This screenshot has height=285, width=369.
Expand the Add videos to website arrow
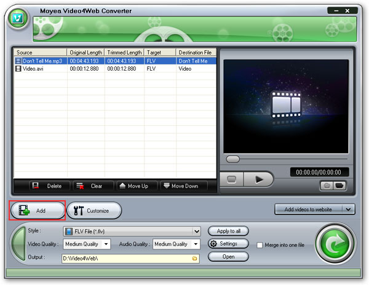349,209
